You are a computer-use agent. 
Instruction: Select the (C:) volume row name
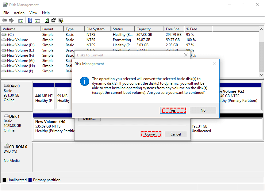click(x=11, y=35)
